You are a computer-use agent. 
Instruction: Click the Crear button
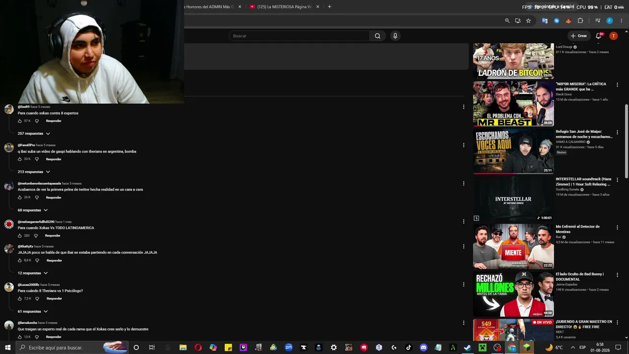point(579,36)
